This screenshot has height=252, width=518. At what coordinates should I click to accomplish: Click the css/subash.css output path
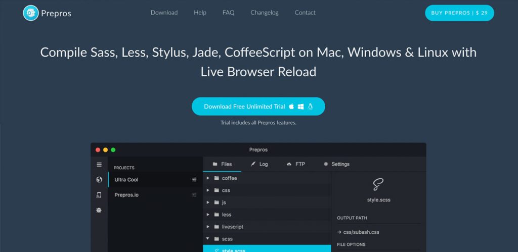[361, 232]
